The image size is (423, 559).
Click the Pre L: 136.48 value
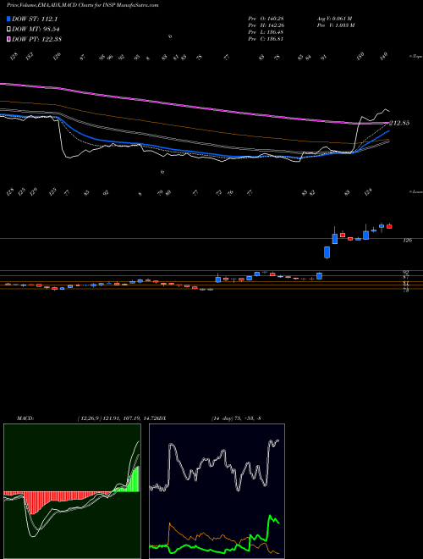pos(266,32)
